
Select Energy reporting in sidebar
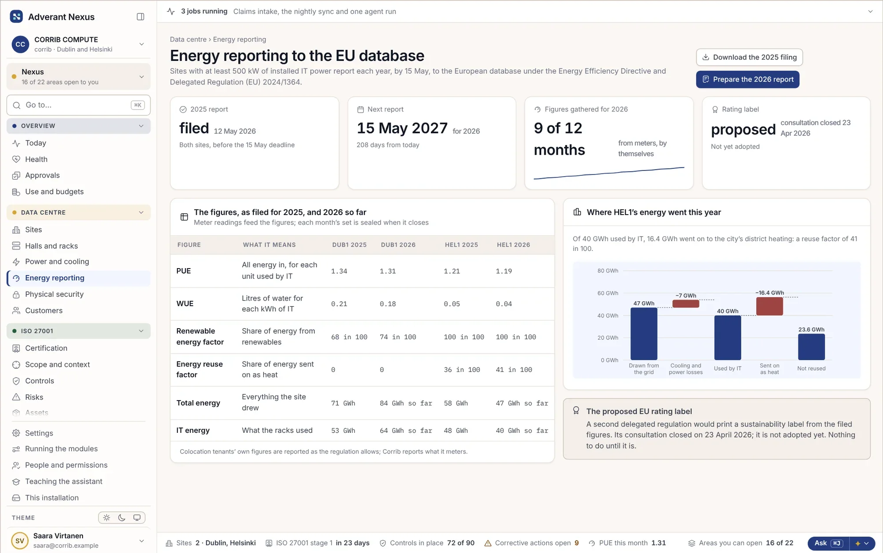tap(79, 278)
